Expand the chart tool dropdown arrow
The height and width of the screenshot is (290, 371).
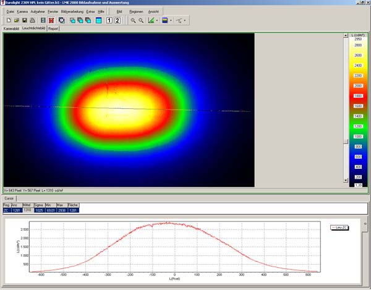point(156,20)
